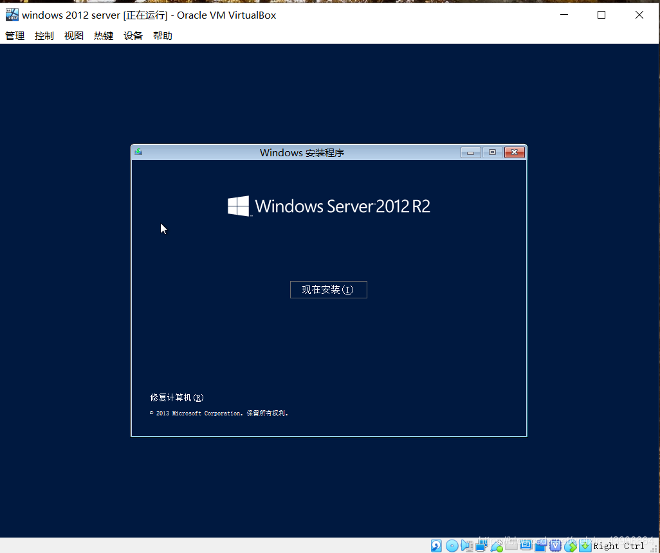Click the CPU virtualization V chip icon
This screenshot has height=553, width=660.
coord(555,546)
